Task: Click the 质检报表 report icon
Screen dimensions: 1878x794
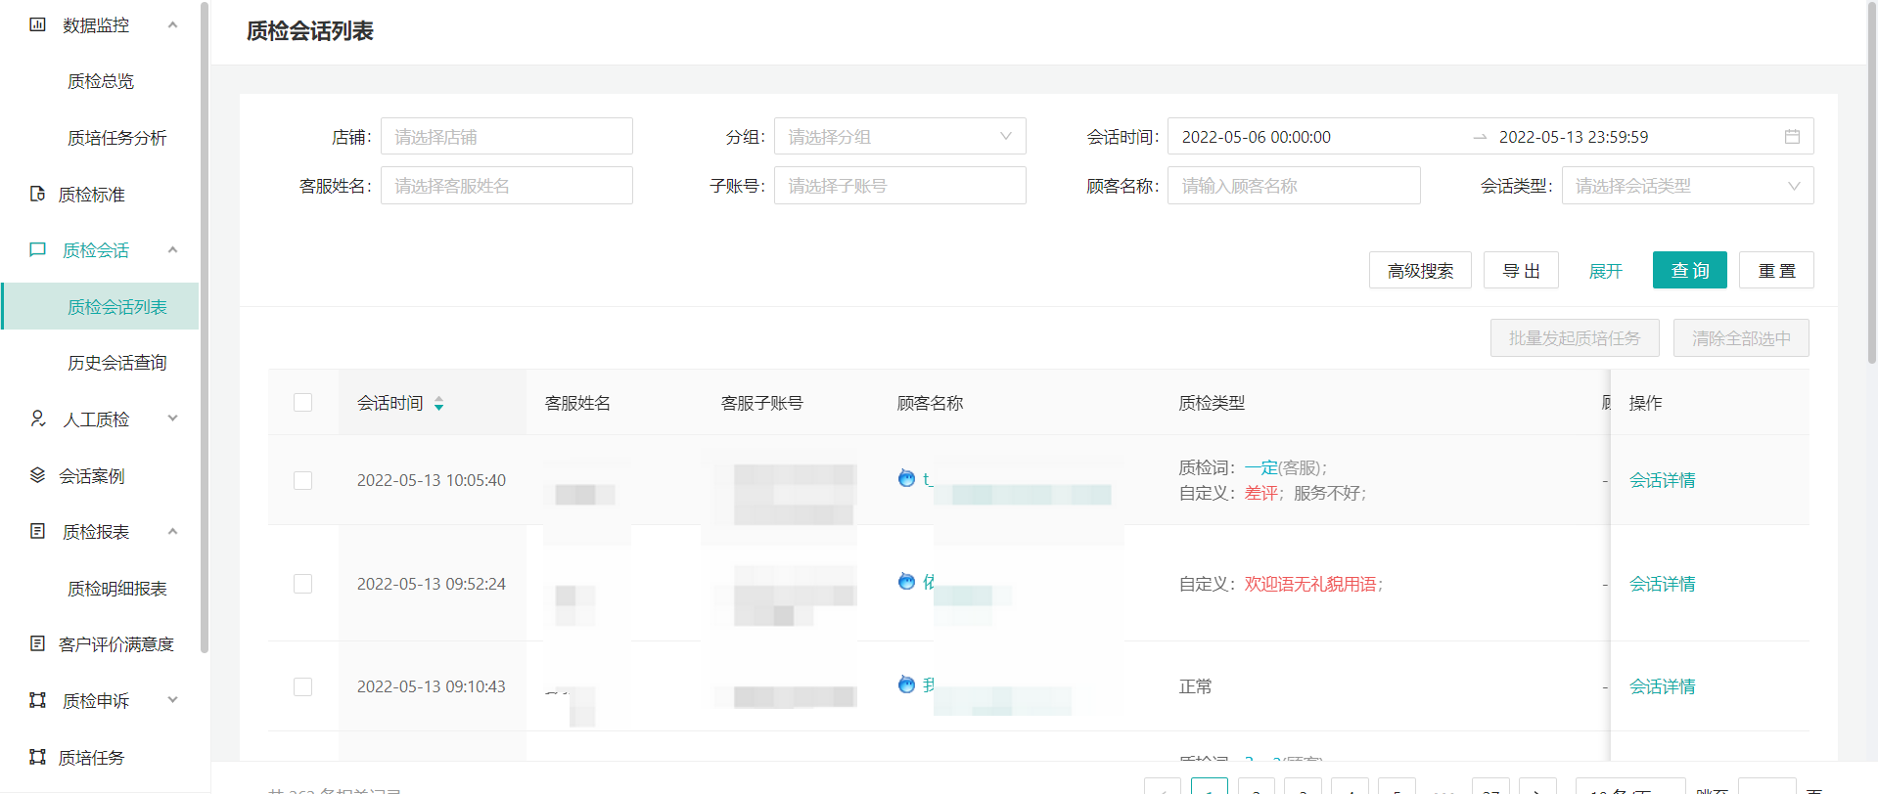Action: pyautogui.click(x=37, y=531)
